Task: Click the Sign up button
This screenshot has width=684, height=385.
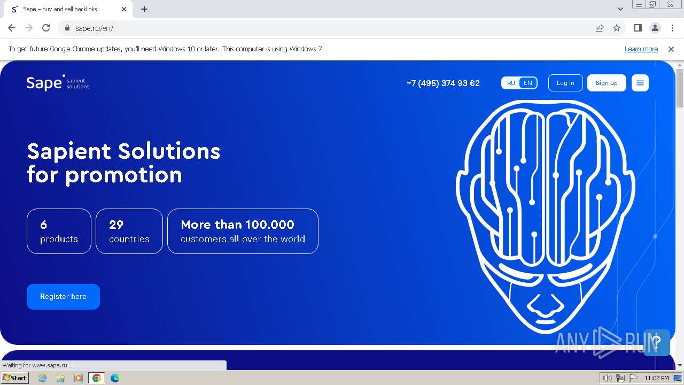Action: 607,83
